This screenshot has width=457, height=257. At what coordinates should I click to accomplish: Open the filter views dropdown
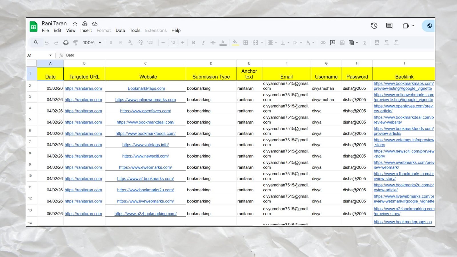pos(353,43)
